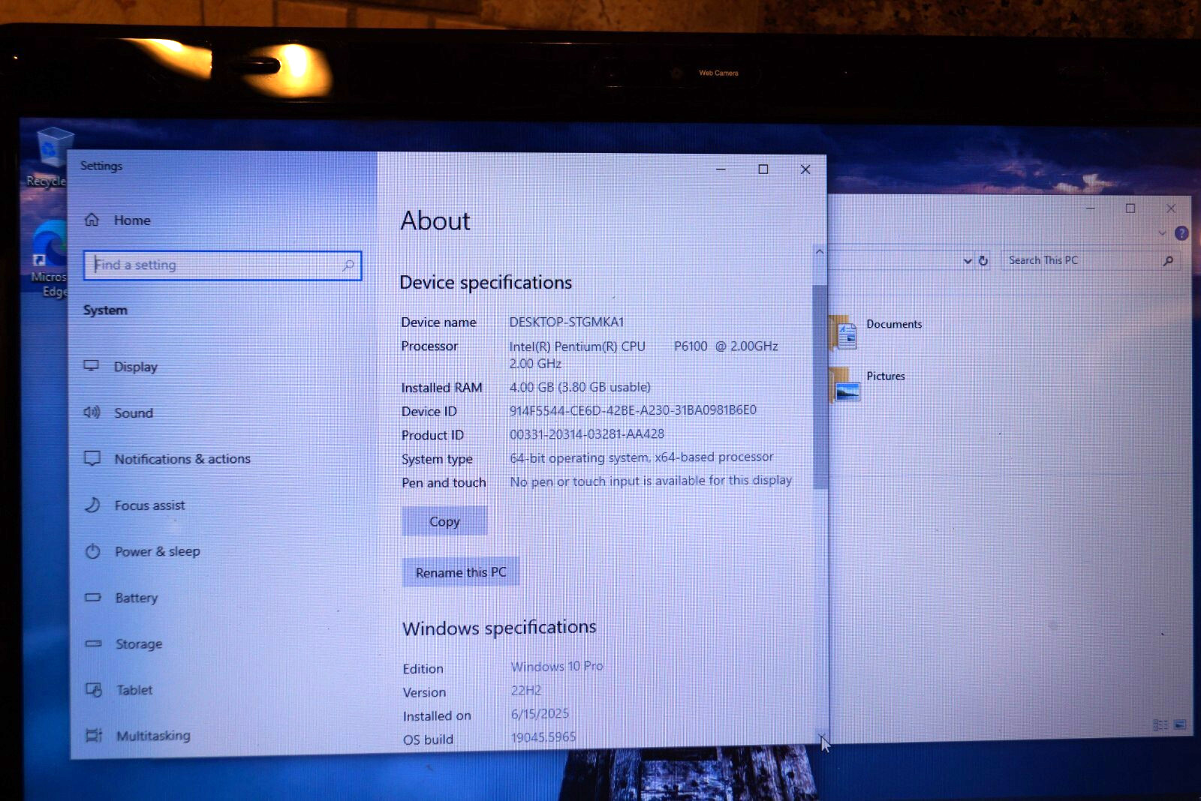The image size is (1201, 801).
Task: Select the device name DESKTOP-STGMKA1
Action: click(567, 322)
